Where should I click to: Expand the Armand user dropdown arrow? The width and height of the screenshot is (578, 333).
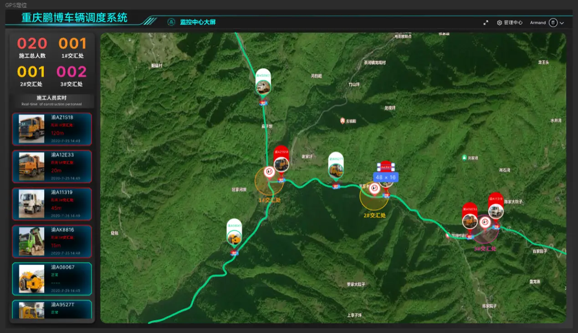(562, 23)
